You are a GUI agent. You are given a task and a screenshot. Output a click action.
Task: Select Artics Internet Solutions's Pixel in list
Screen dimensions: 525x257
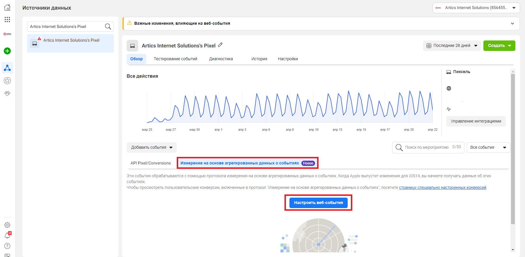(x=70, y=43)
